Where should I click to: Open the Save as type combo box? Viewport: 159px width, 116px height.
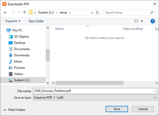click(x=95, y=98)
